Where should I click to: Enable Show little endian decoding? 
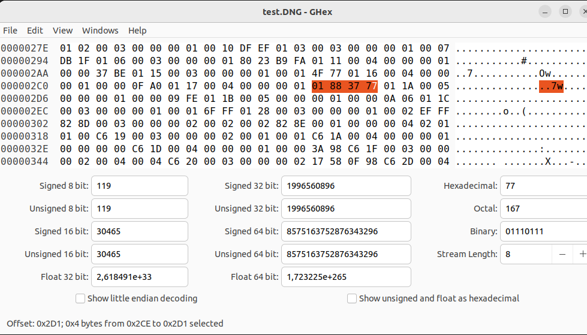[80, 298]
